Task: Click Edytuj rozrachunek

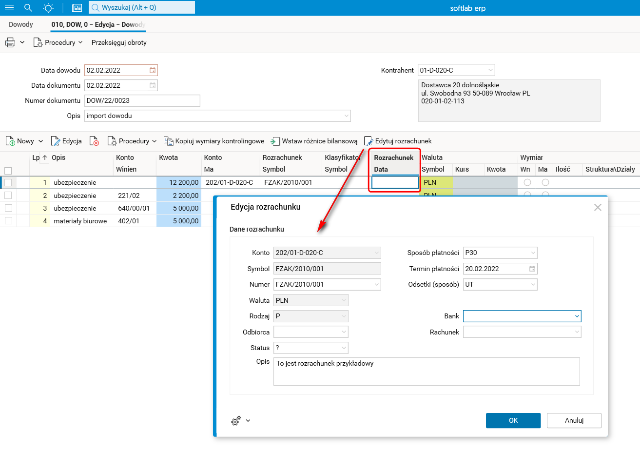Action: (x=398, y=141)
